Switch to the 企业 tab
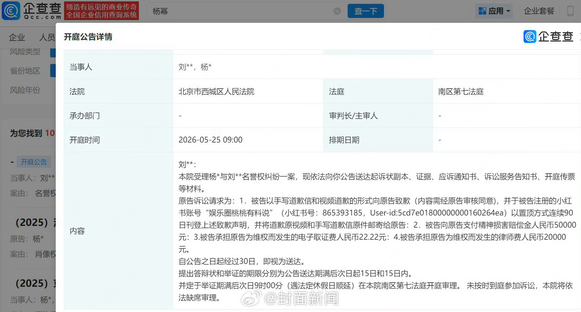581x312 pixels. 17,37
